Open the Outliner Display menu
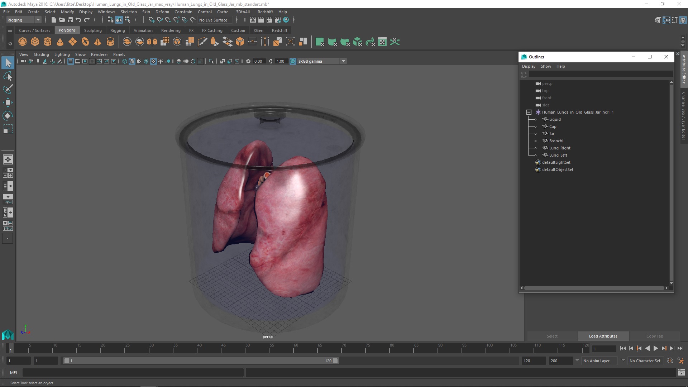The width and height of the screenshot is (688, 387). (x=529, y=66)
